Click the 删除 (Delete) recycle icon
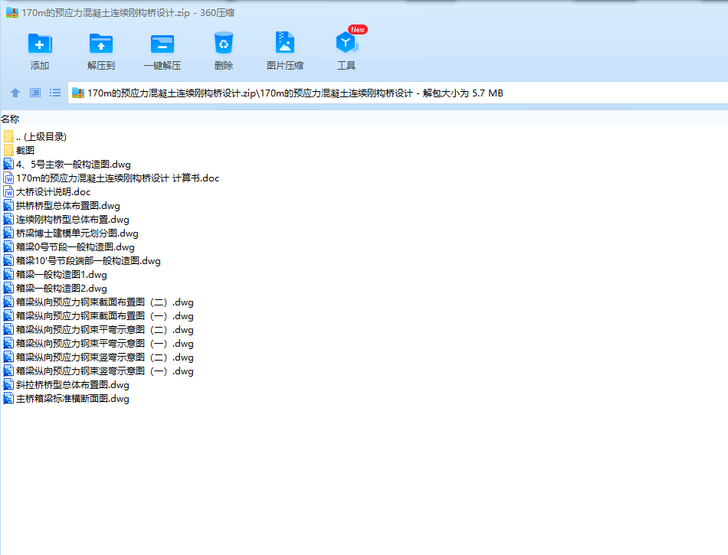 (223, 43)
